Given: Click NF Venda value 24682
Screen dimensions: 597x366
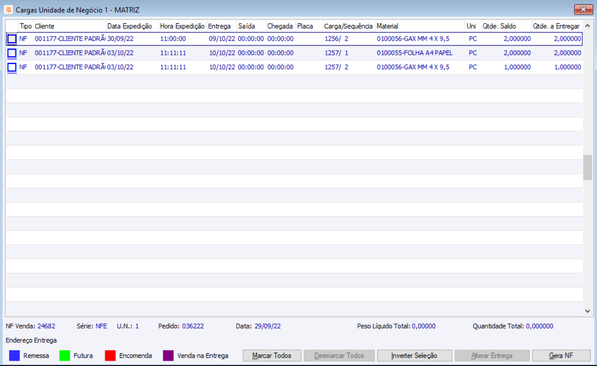Looking at the screenshot, I should pyautogui.click(x=46, y=326).
